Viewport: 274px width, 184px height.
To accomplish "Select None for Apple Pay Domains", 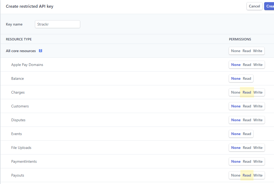I will [236, 65].
